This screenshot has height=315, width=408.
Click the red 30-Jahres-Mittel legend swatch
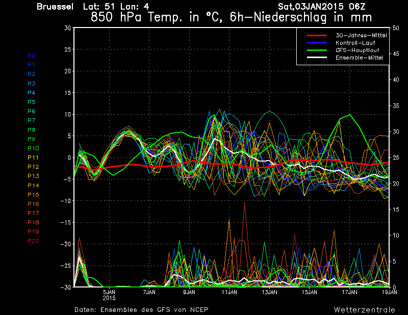317,35
